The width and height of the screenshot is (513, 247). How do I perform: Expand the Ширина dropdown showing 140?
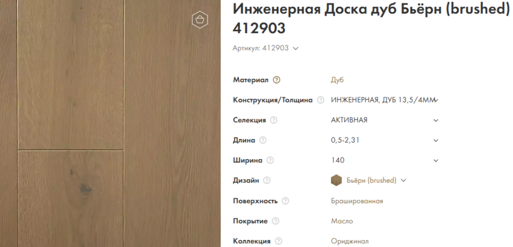coord(385,160)
